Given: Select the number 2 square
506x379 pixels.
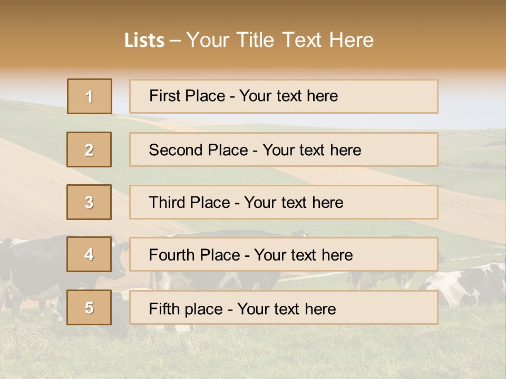Looking at the screenshot, I should tap(89, 149).
